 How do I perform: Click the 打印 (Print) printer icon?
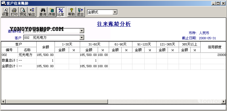click(14, 12)
